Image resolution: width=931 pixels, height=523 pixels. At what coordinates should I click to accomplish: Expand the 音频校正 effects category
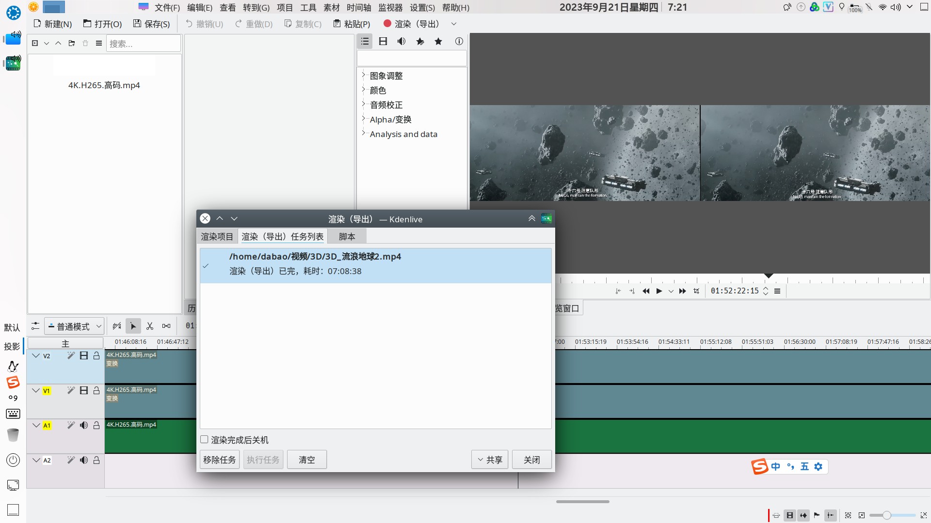(363, 104)
